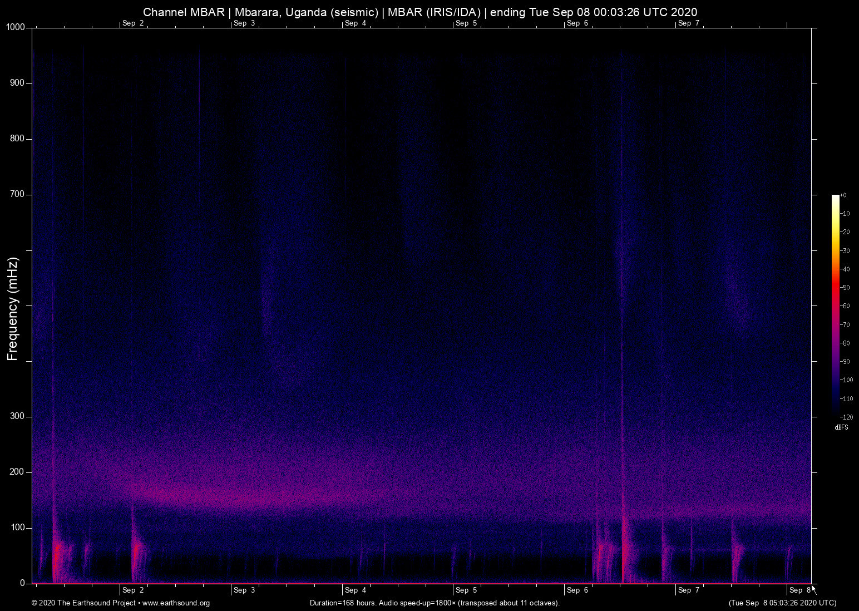859x611 pixels.
Task: Select the "Sep 2" label on top axis
Action: click(133, 23)
